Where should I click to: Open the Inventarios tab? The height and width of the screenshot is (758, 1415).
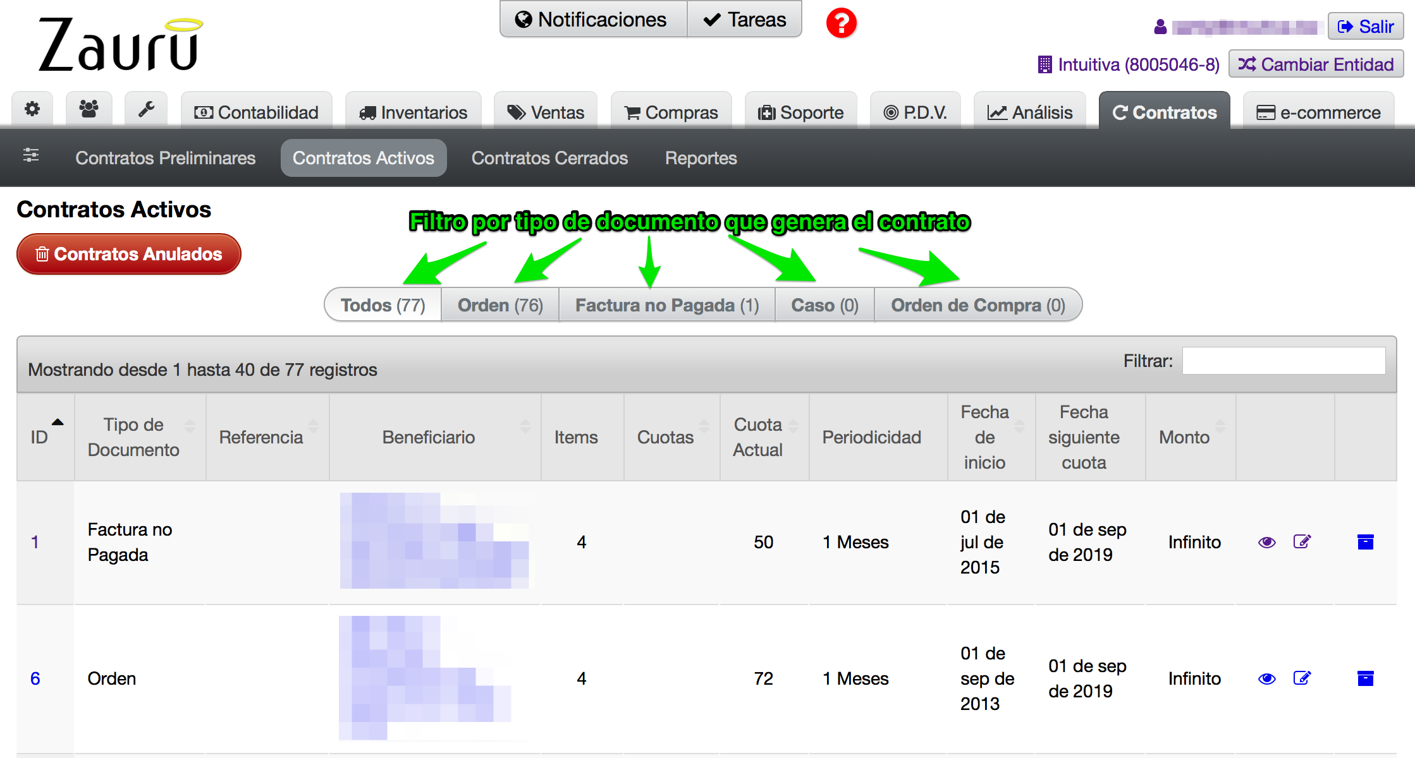(413, 112)
